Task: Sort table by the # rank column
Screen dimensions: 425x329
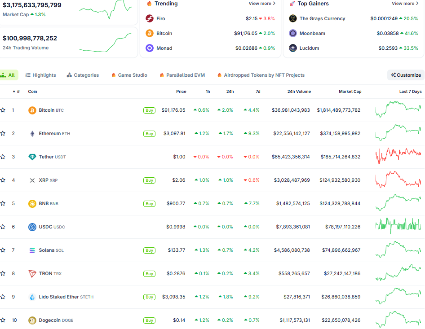Action: point(17,92)
